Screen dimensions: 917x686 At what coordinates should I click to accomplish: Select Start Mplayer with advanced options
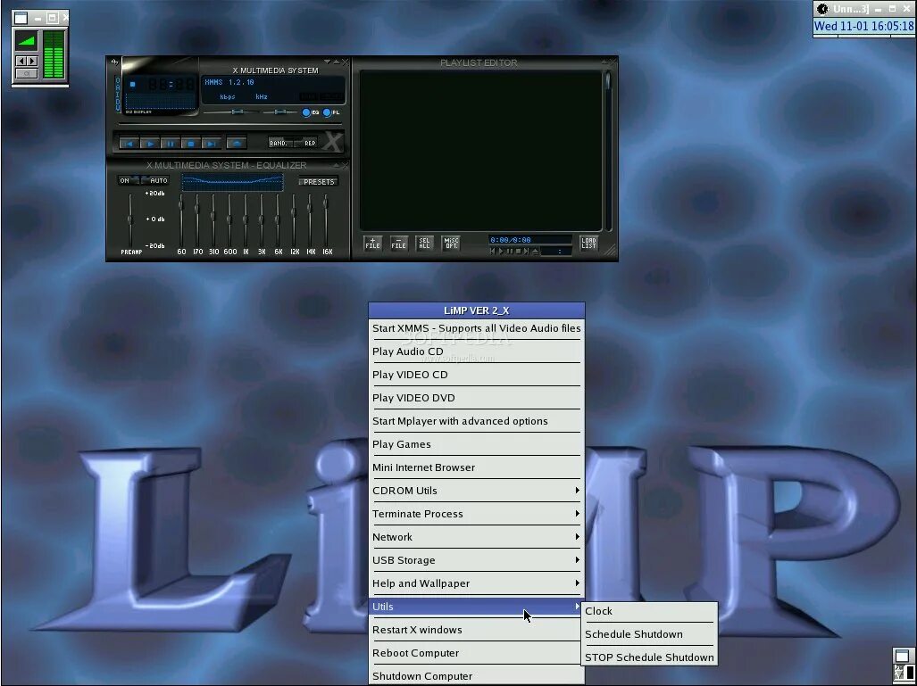click(477, 421)
